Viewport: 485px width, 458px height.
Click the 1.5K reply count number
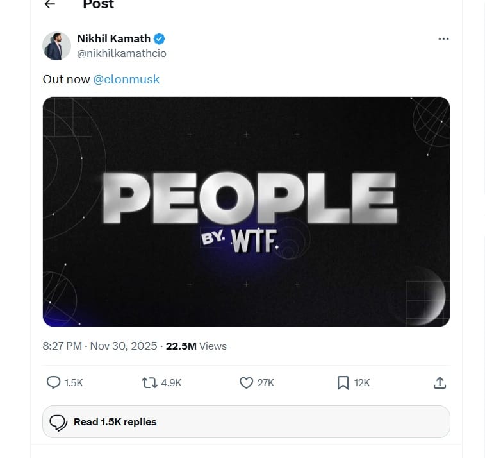point(74,383)
